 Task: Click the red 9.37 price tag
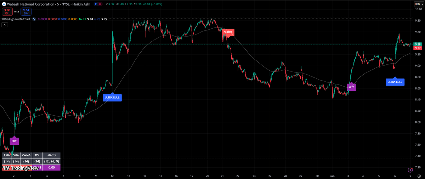[418, 48]
